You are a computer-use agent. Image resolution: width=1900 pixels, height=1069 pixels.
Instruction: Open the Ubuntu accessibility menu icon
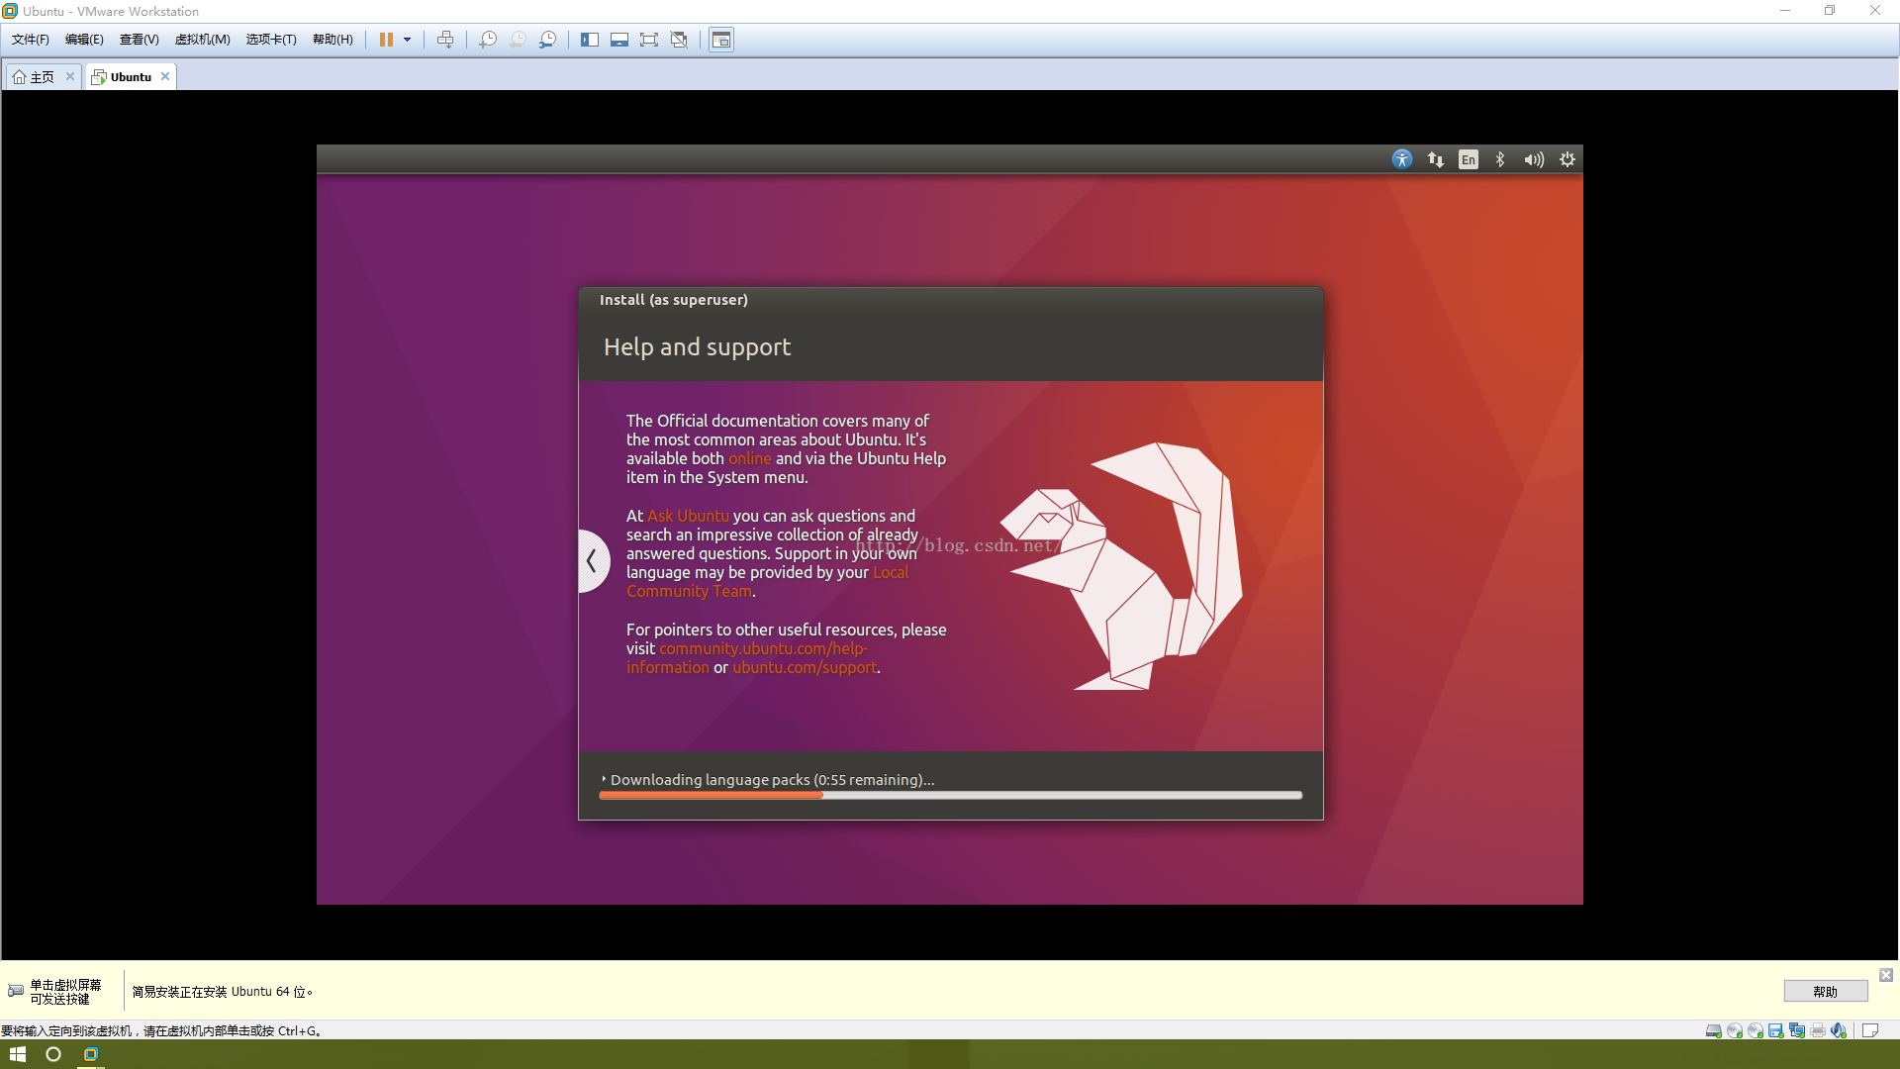point(1402,159)
